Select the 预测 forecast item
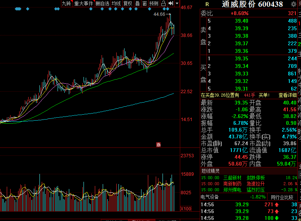This screenshot has height=221, width=301. [x=154, y=3]
